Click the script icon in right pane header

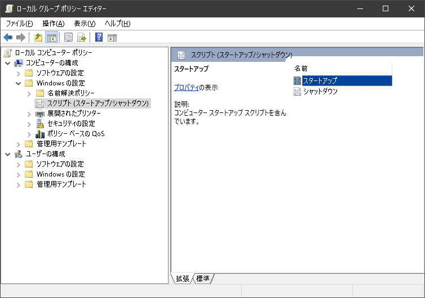181,55
